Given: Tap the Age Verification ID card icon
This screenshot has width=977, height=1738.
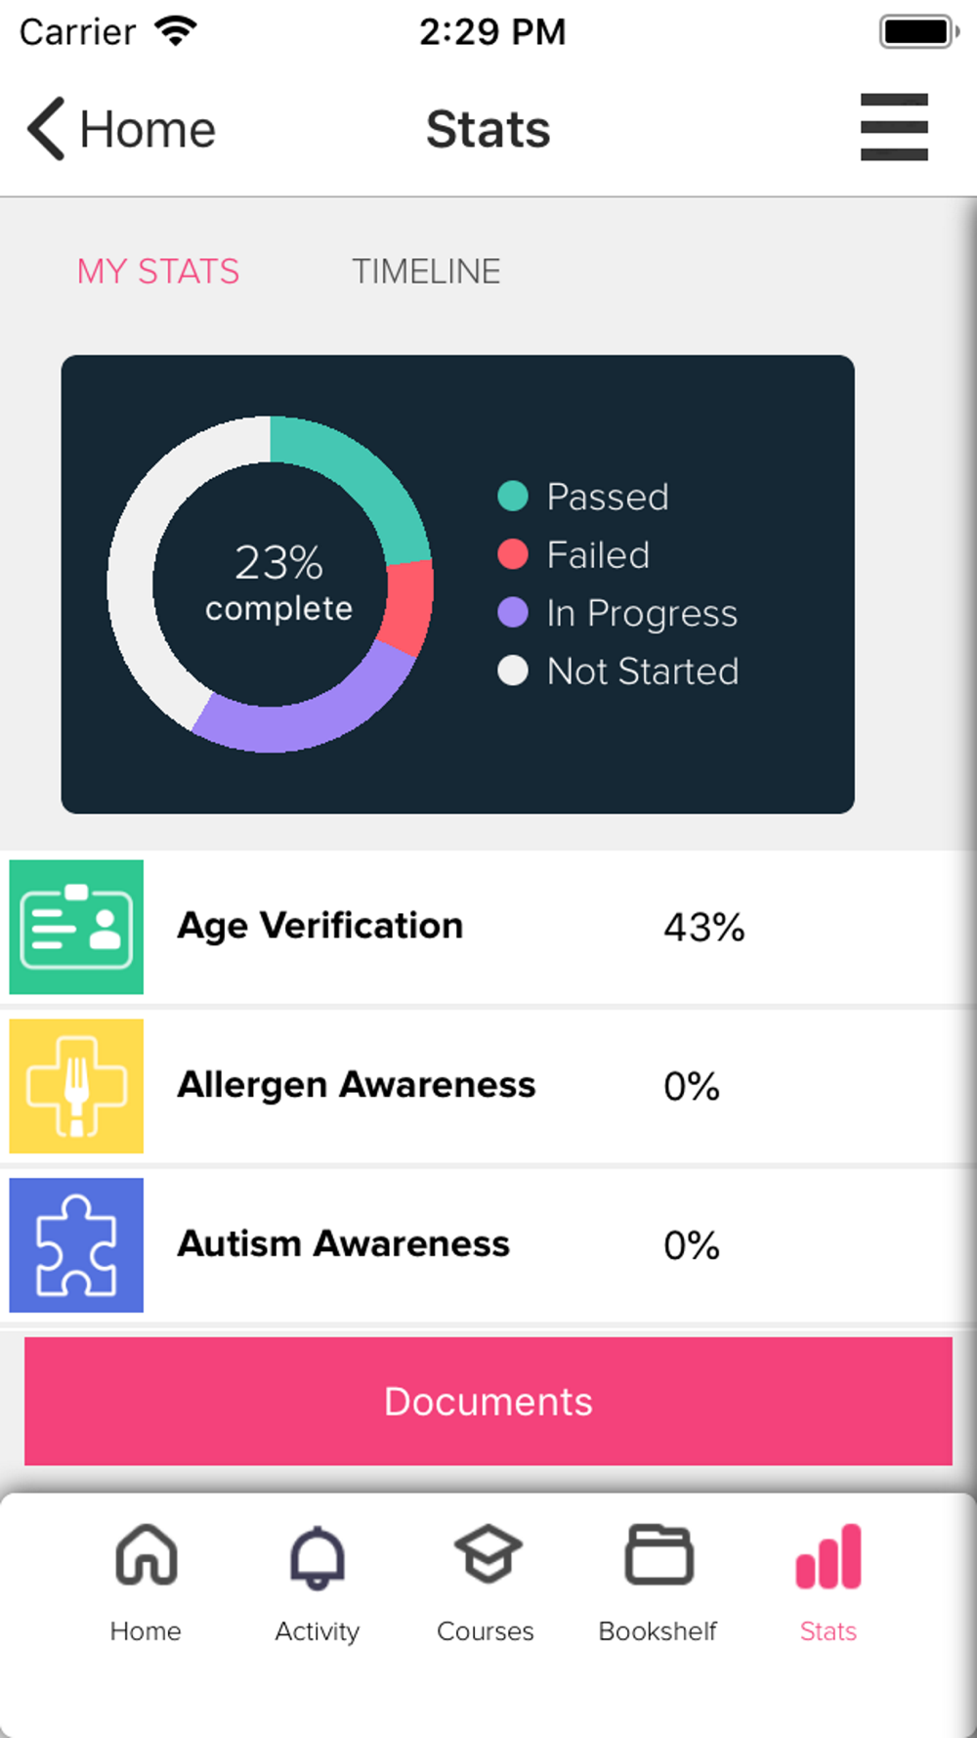Looking at the screenshot, I should click(x=76, y=927).
